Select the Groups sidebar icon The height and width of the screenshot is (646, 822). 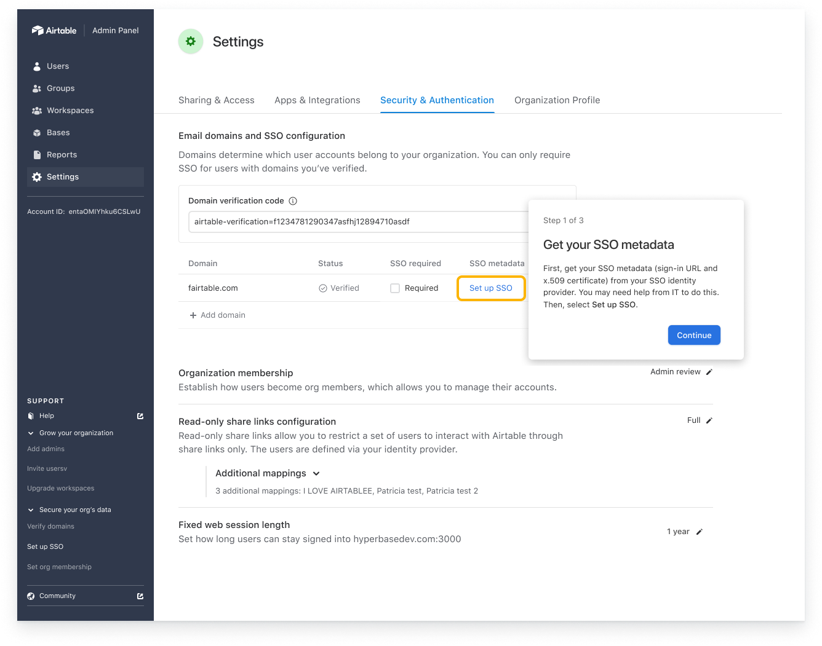(x=37, y=88)
